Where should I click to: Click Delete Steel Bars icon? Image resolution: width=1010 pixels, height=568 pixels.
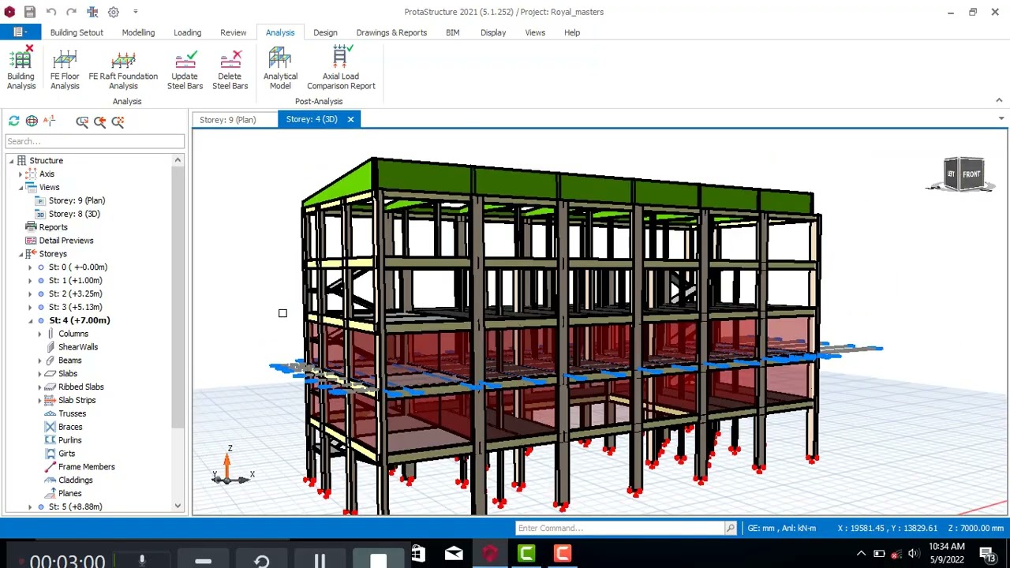(230, 69)
